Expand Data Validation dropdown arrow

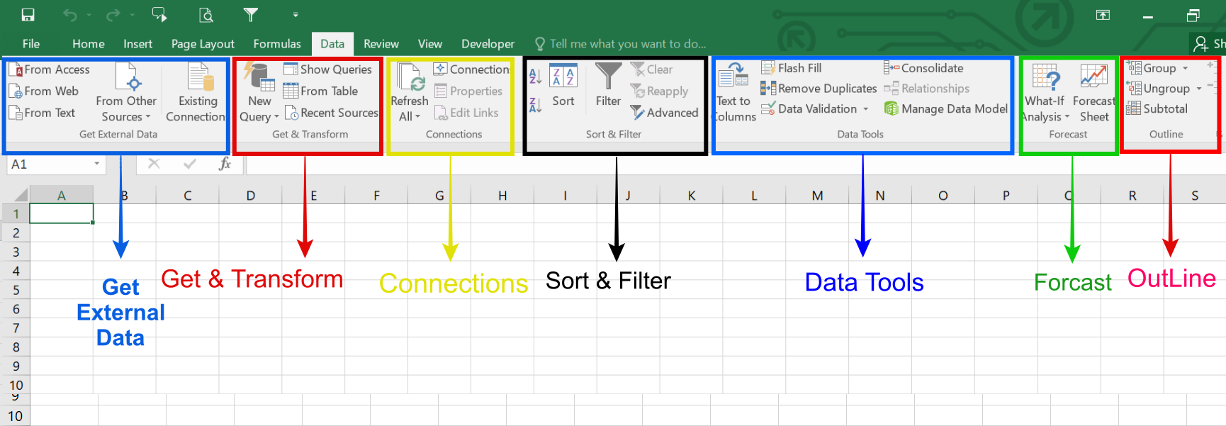pyautogui.click(x=865, y=109)
